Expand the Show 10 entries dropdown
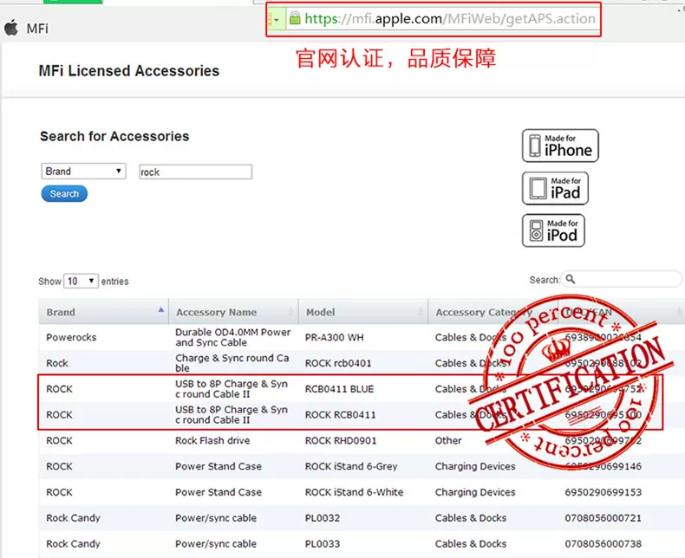Screen dimensions: 685x558 point(81,281)
